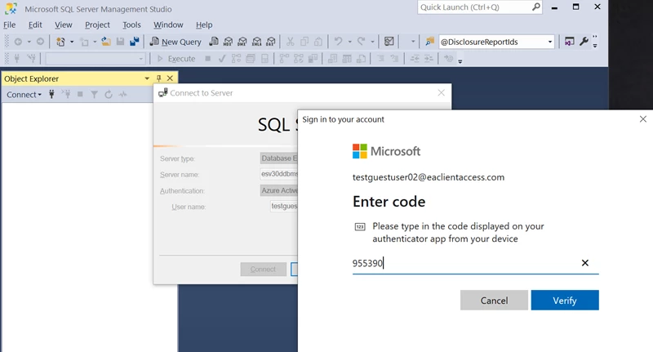
Task: Close the Object Explorer panel
Action: (170, 78)
